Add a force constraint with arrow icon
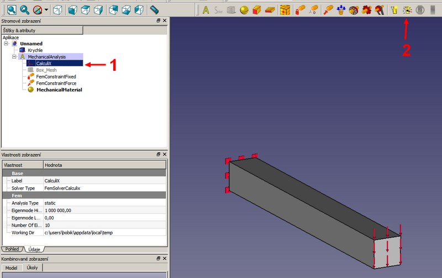The width and height of the screenshot is (442, 278). (328, 9)
